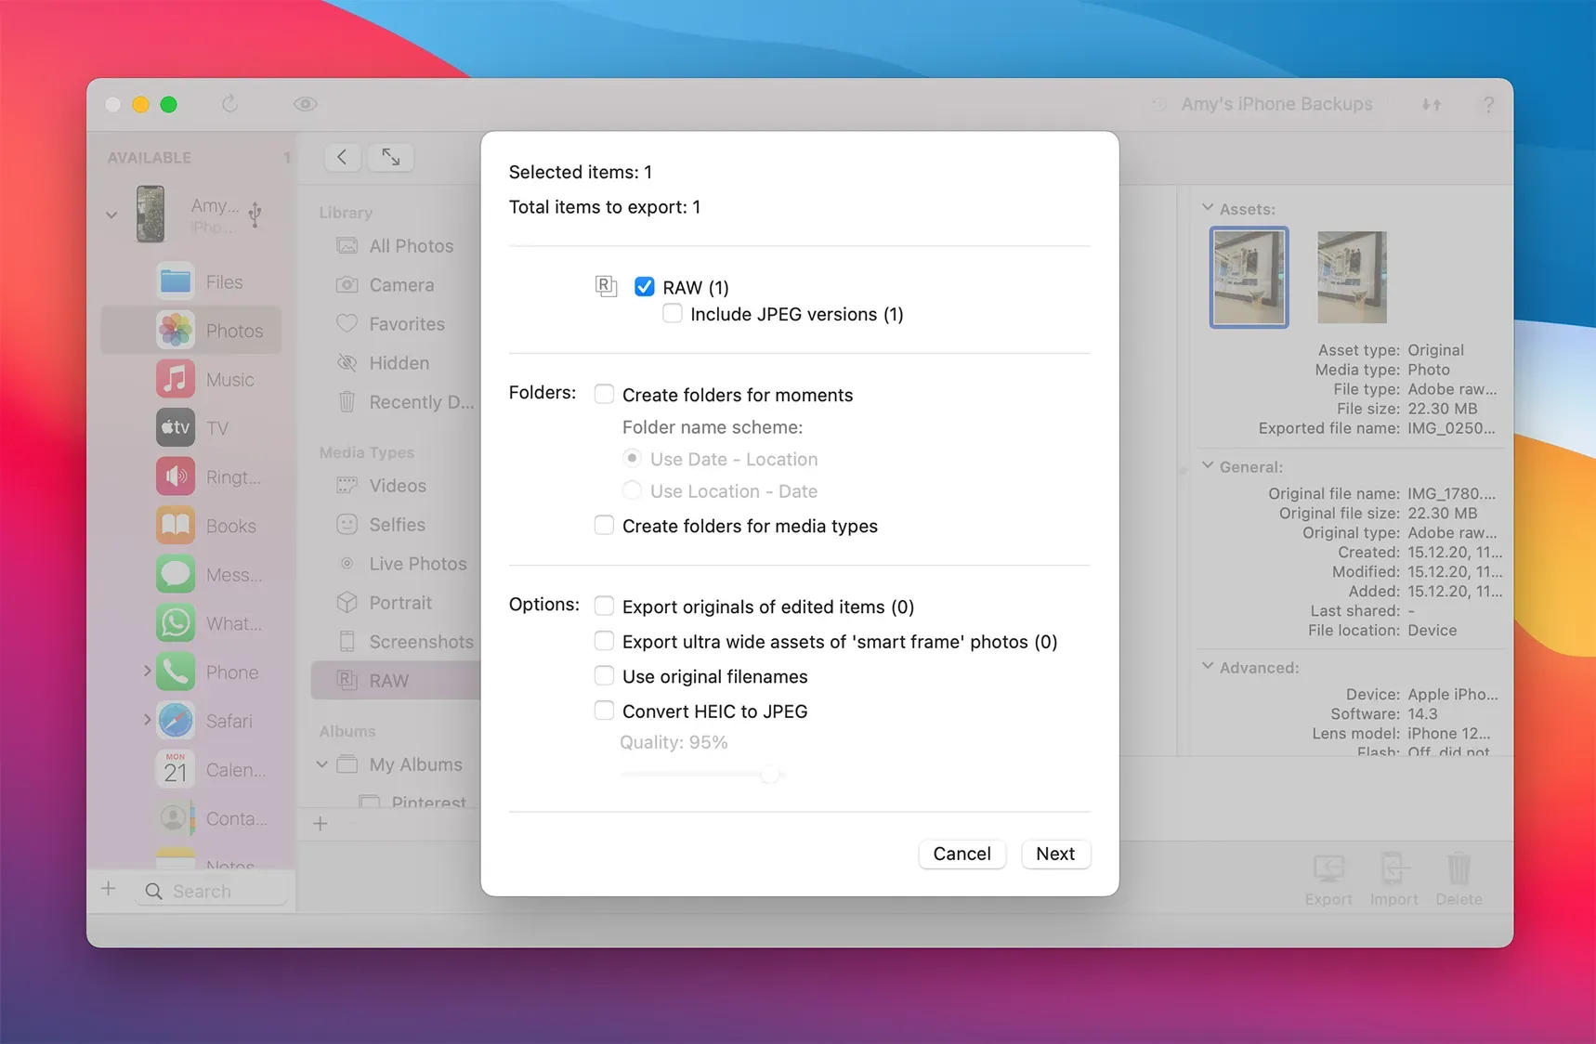Screen dimensions: 1596x1044
Task: Select the WhatsApp icon in sidebar
Action: coord(176,623)
